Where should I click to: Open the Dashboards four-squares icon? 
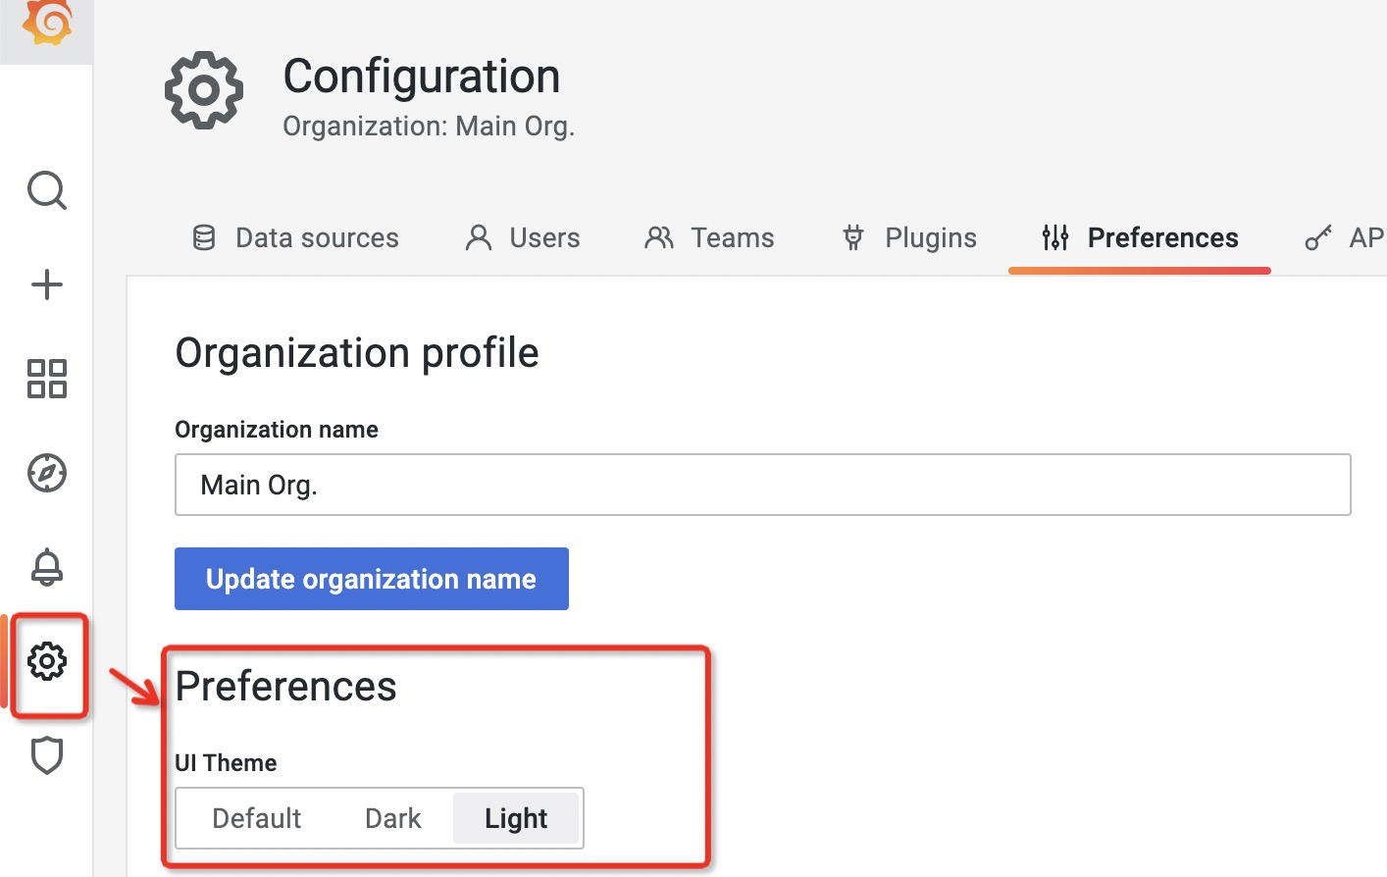point(47,379)
